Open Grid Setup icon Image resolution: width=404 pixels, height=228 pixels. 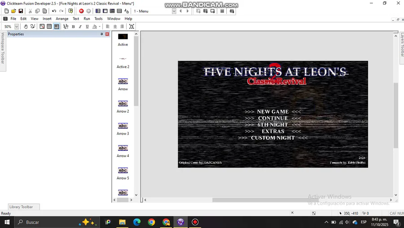42,26
